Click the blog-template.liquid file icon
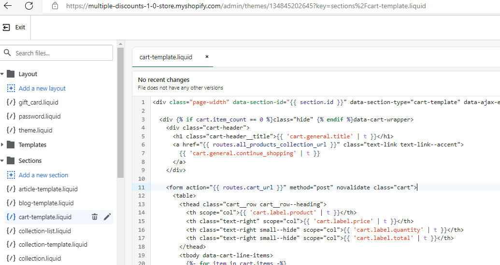Screen dimensions: 500x265 click(x=11, y=203)
